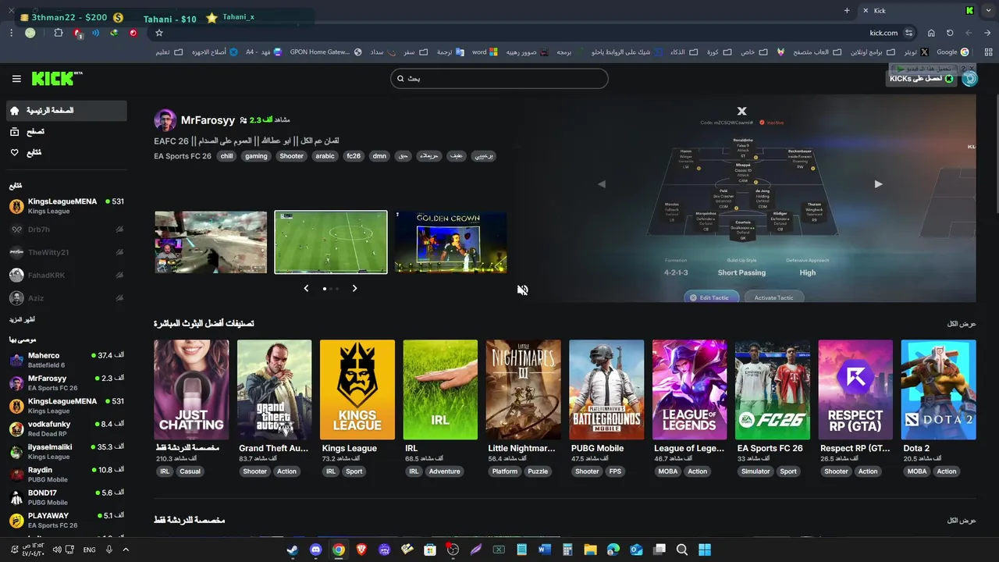Open the PUBG Mobile category card
999x562 pixels.
[606, 389]
